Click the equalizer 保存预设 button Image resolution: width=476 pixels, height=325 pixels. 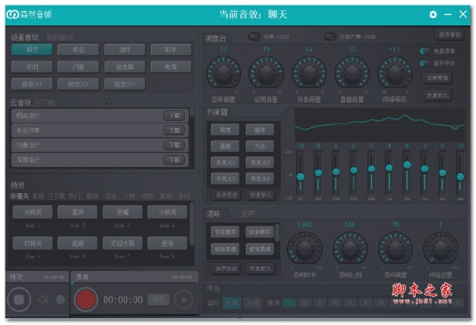pyautogui.click(x=226, y=195)
